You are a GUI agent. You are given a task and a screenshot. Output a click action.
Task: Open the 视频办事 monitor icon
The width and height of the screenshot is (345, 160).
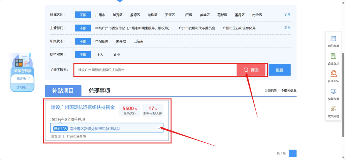333,91
